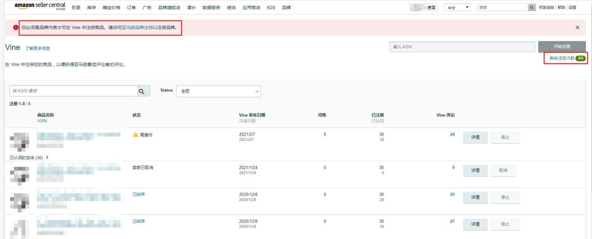Click the 亚马逊品牌注册 link in the alert
The width and height of the screenshot is (592, 239).
click(x=137, y=27)
